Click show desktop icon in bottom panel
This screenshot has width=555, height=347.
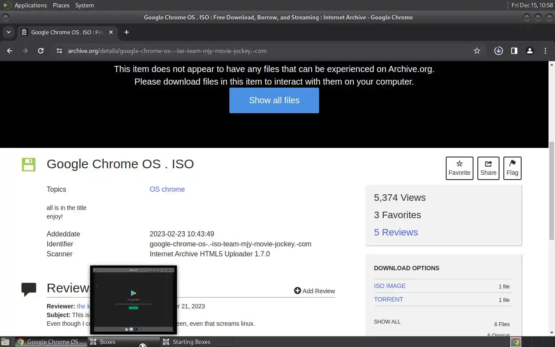click(5, 342)
